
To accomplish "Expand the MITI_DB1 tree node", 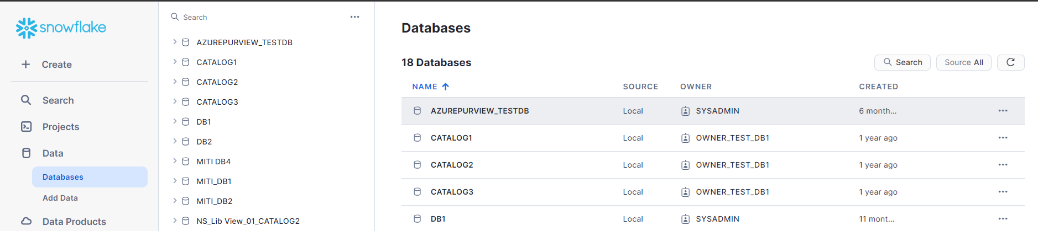I will tap(175, 181).
